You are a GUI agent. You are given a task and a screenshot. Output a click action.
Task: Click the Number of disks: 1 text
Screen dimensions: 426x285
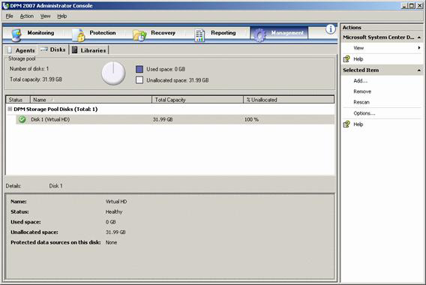point(29,69)
